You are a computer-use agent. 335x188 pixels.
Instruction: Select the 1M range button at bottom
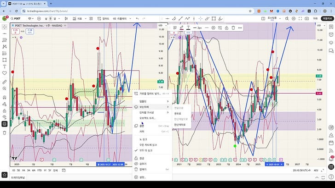pos(23,170)
